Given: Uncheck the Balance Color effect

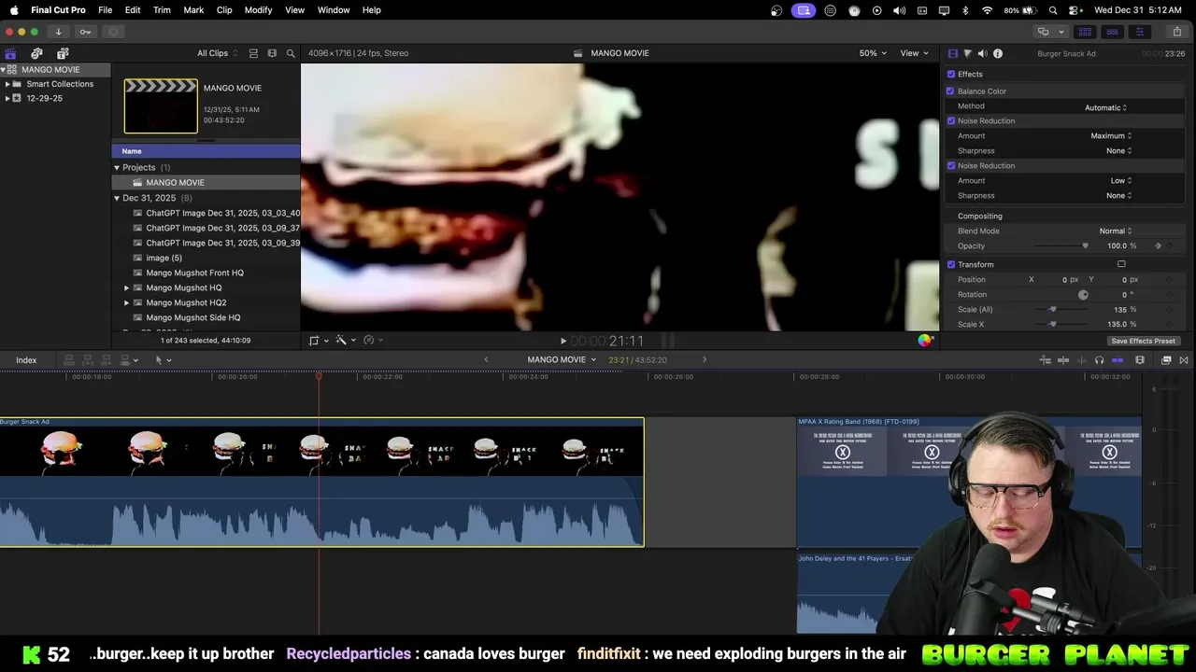Looking at the screenshot, I should tap(950, 91).
